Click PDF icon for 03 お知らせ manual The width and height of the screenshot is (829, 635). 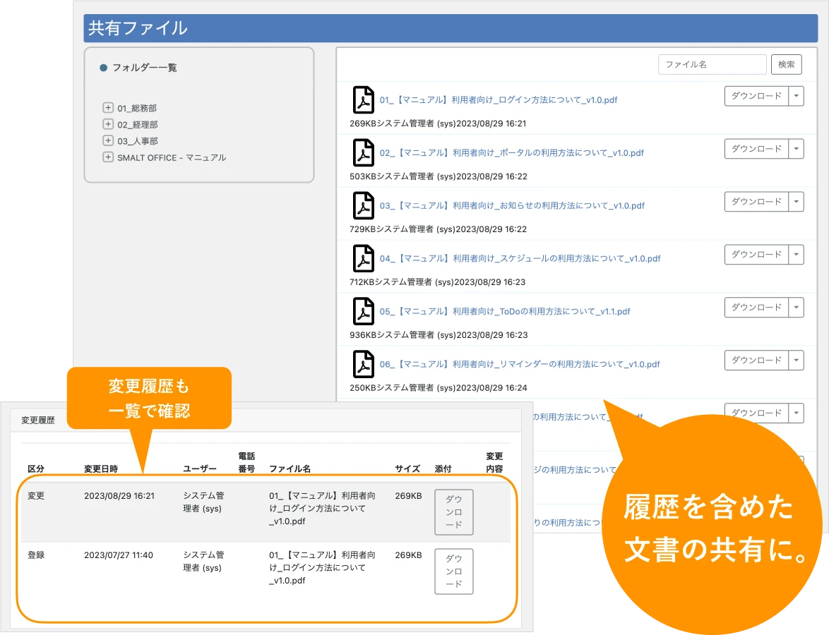363,206
